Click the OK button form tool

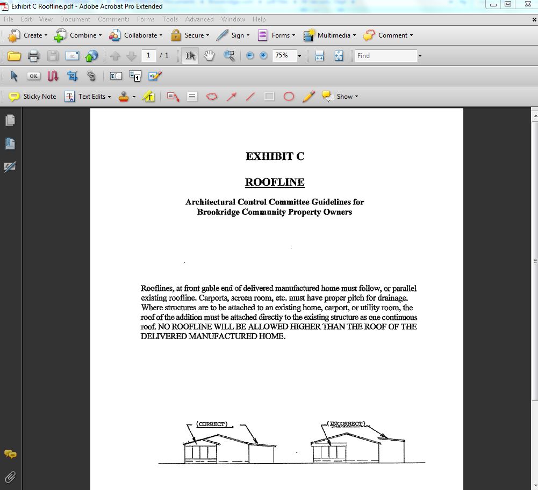click(x=33, y=76)
